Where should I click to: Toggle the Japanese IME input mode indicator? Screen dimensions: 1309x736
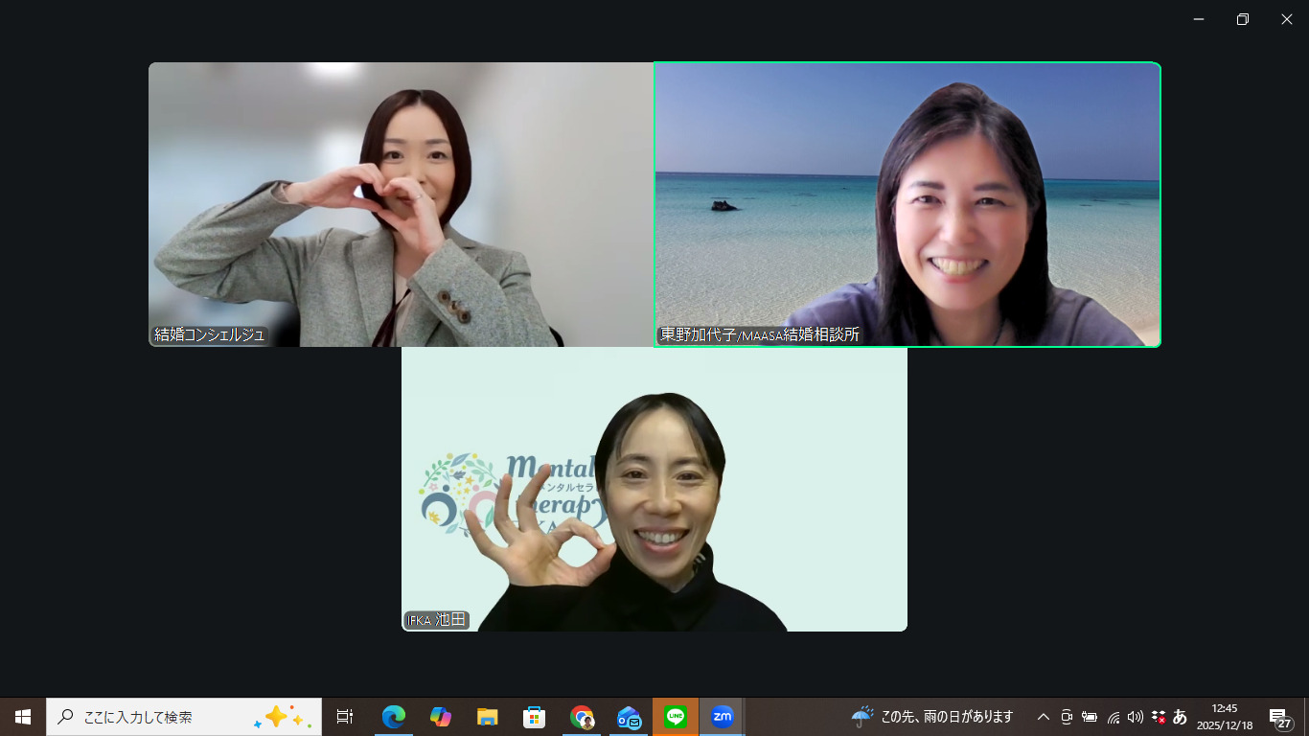tap(1180, 717)
